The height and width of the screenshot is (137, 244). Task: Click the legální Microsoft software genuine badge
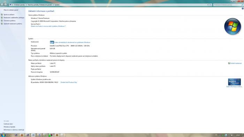click(234, 82)
